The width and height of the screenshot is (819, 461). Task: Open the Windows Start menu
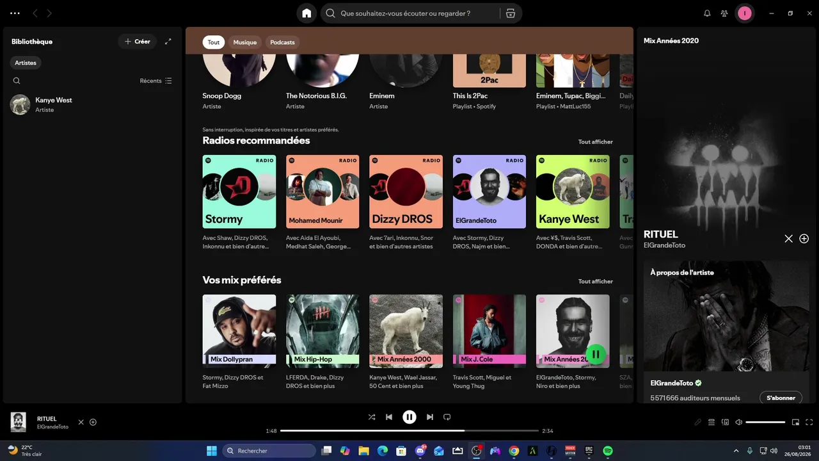point(212,451)
